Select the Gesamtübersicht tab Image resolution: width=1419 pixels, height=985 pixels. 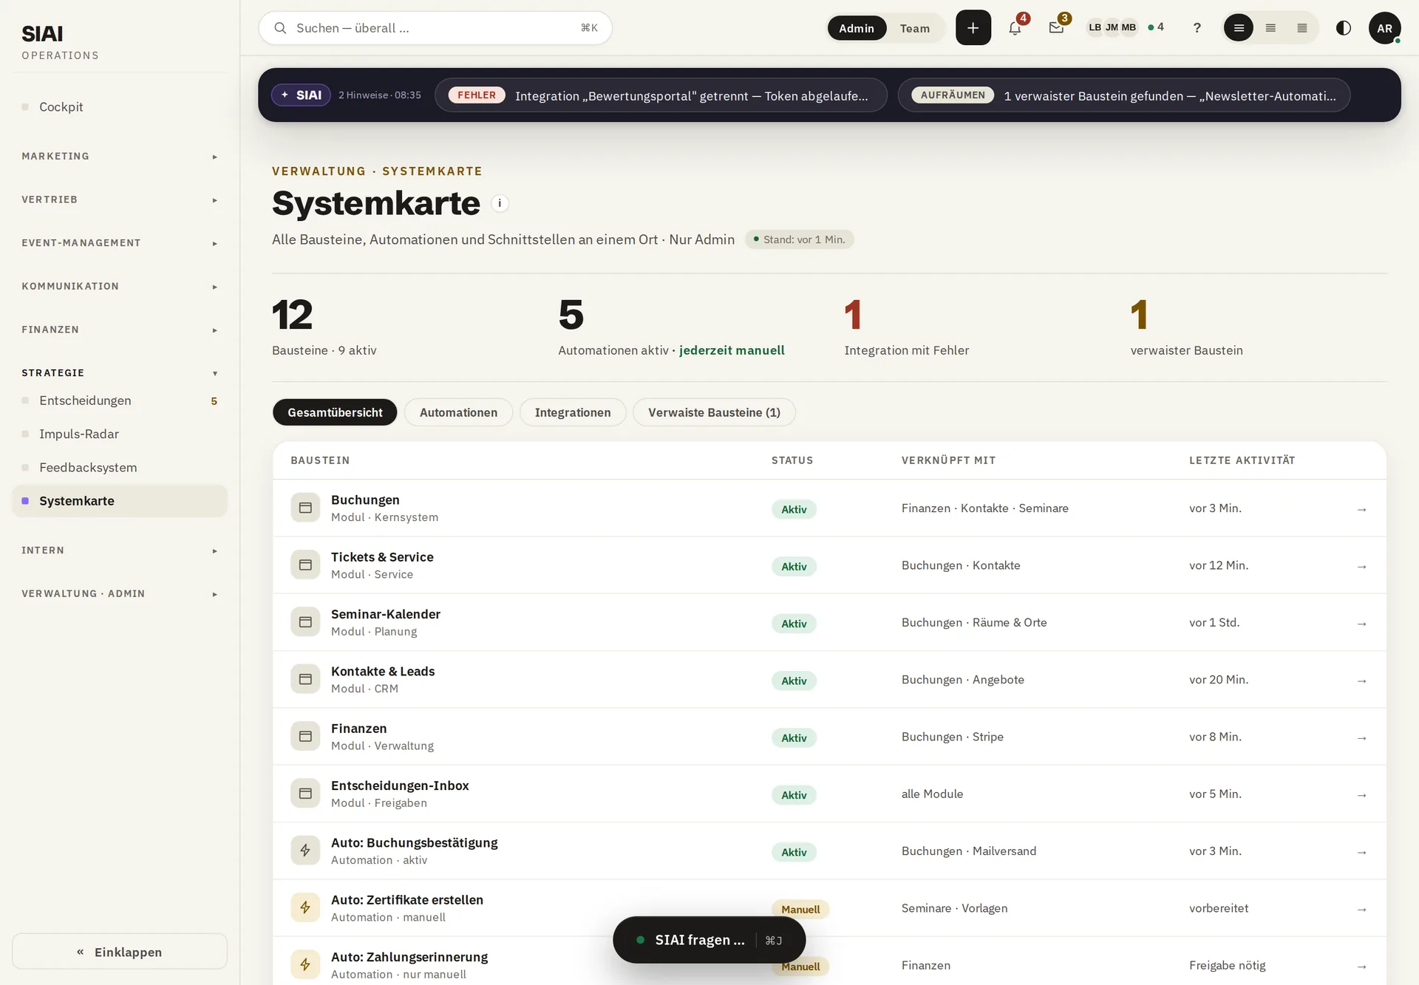coord(335,412)
